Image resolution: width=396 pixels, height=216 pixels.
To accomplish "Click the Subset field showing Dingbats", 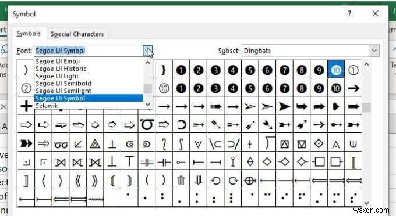I will click(x=306, y=51).
